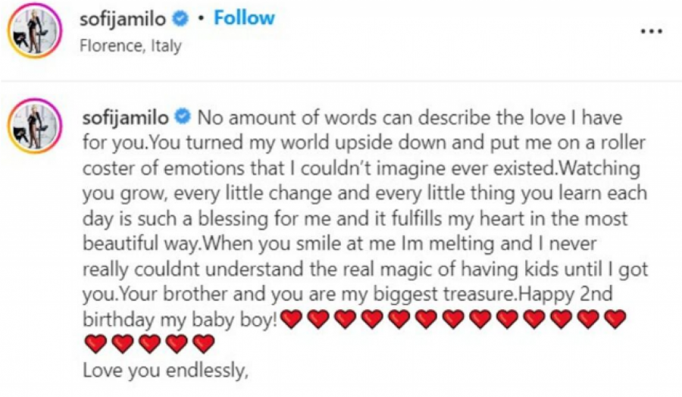Viewport: 682px width, 397px height.
Task: Click the verified badge in post header
Action: (182, 18)
